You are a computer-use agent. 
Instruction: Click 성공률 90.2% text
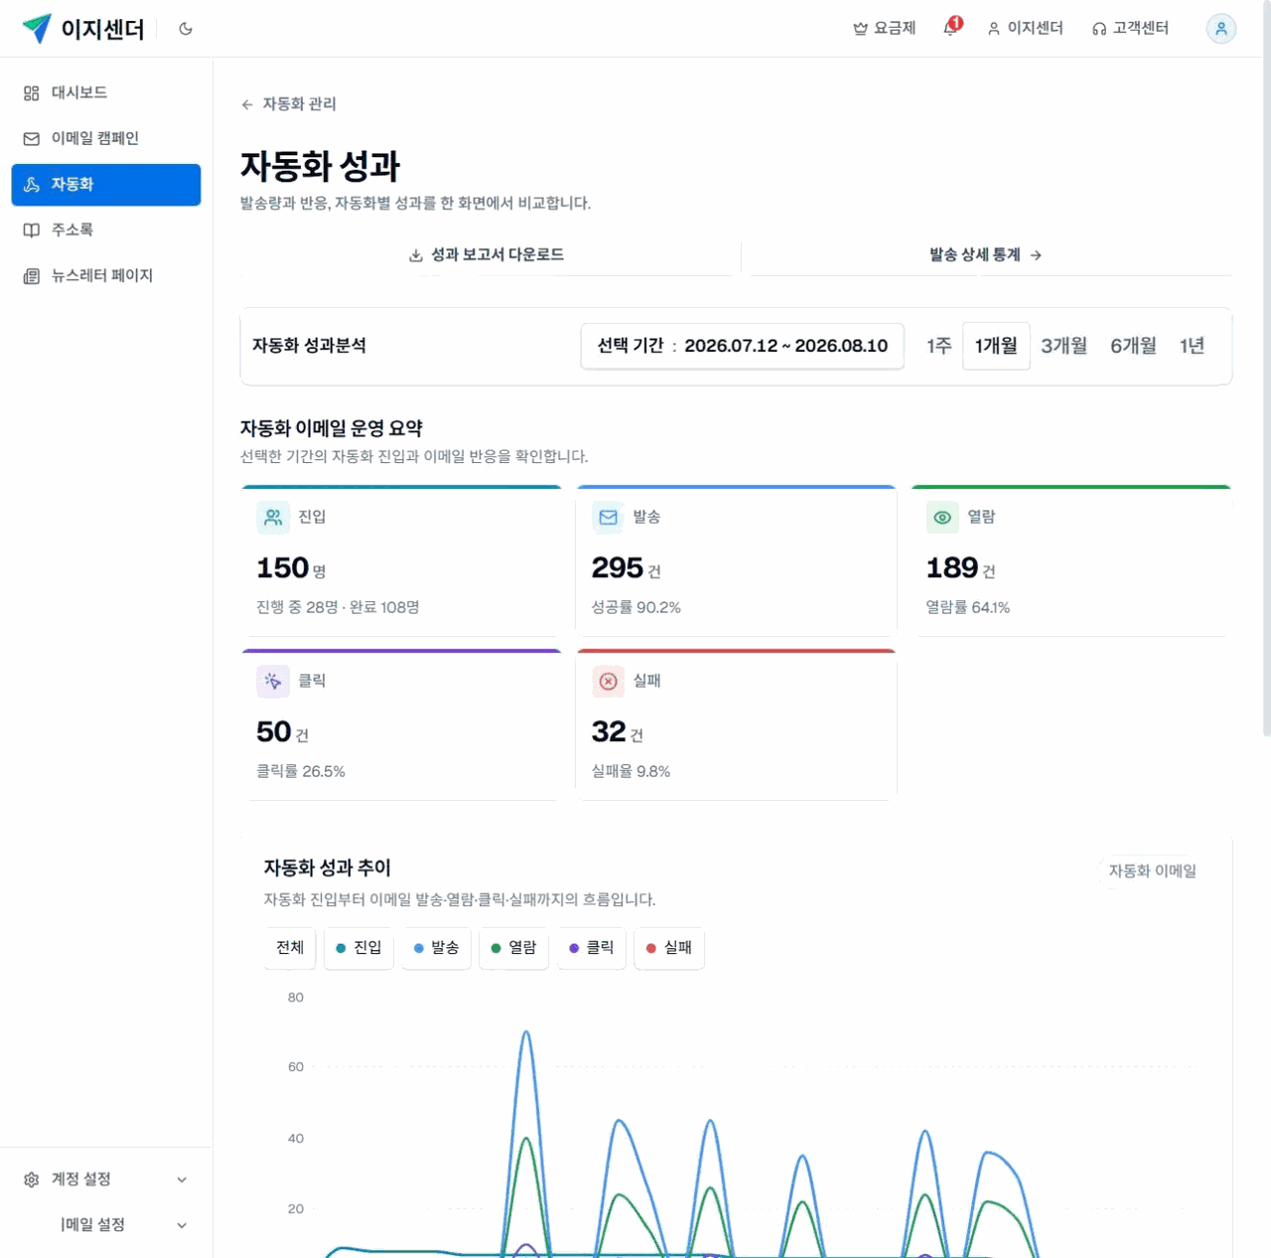coord(636,607)
